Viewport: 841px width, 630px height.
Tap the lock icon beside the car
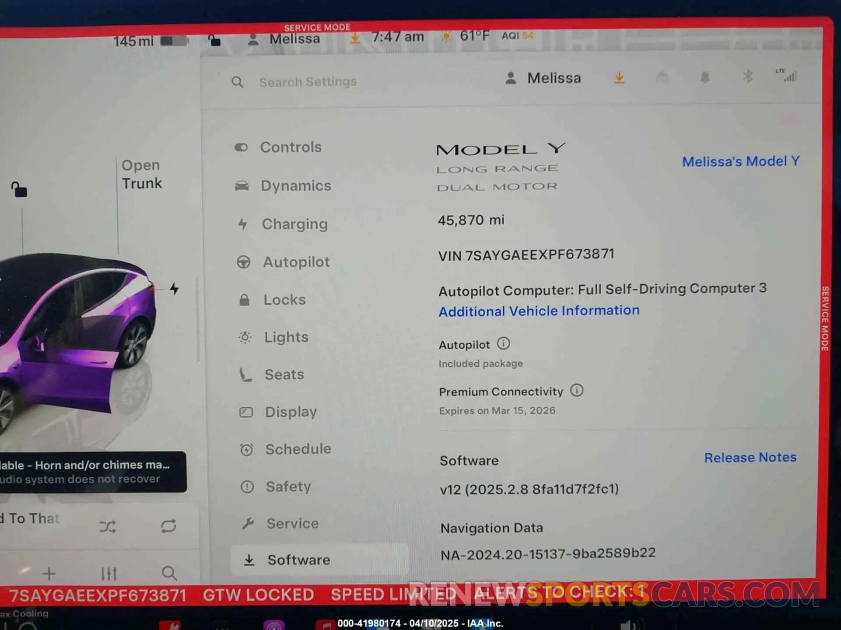point(19,189)
